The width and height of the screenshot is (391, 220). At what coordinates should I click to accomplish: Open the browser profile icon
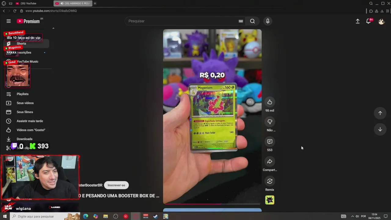377,11
